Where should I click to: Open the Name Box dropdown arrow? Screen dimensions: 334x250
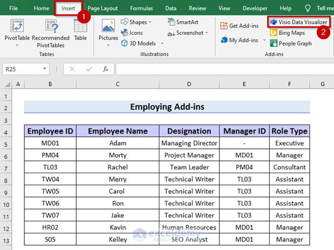(45, 69)
